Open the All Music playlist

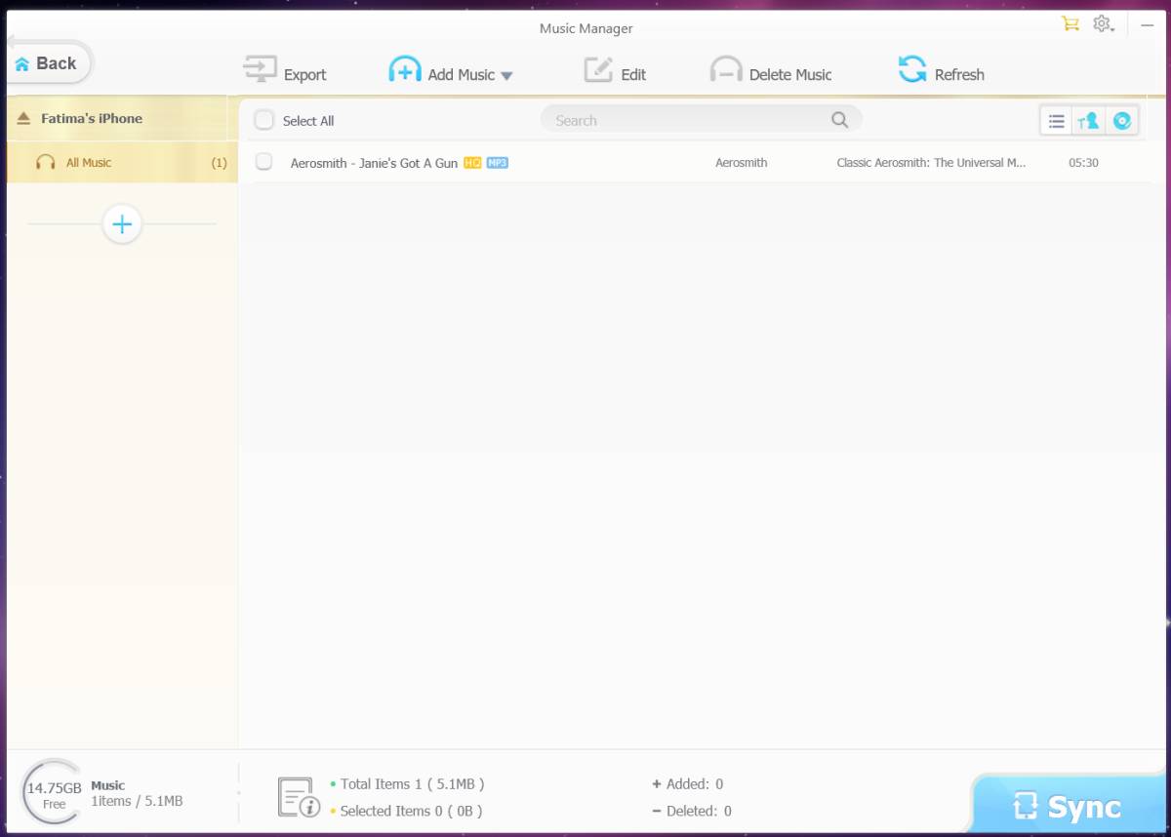click(x=122, y=163)
